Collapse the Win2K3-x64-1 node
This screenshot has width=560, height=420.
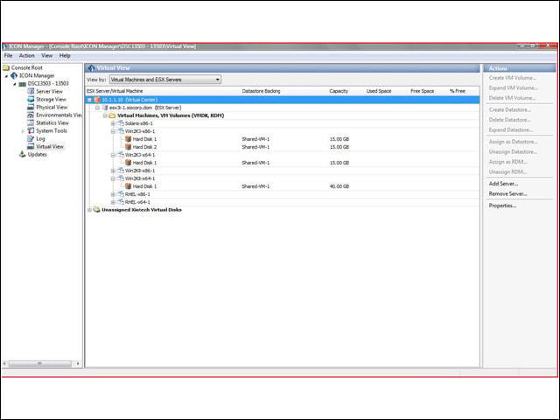pos(113,155)
